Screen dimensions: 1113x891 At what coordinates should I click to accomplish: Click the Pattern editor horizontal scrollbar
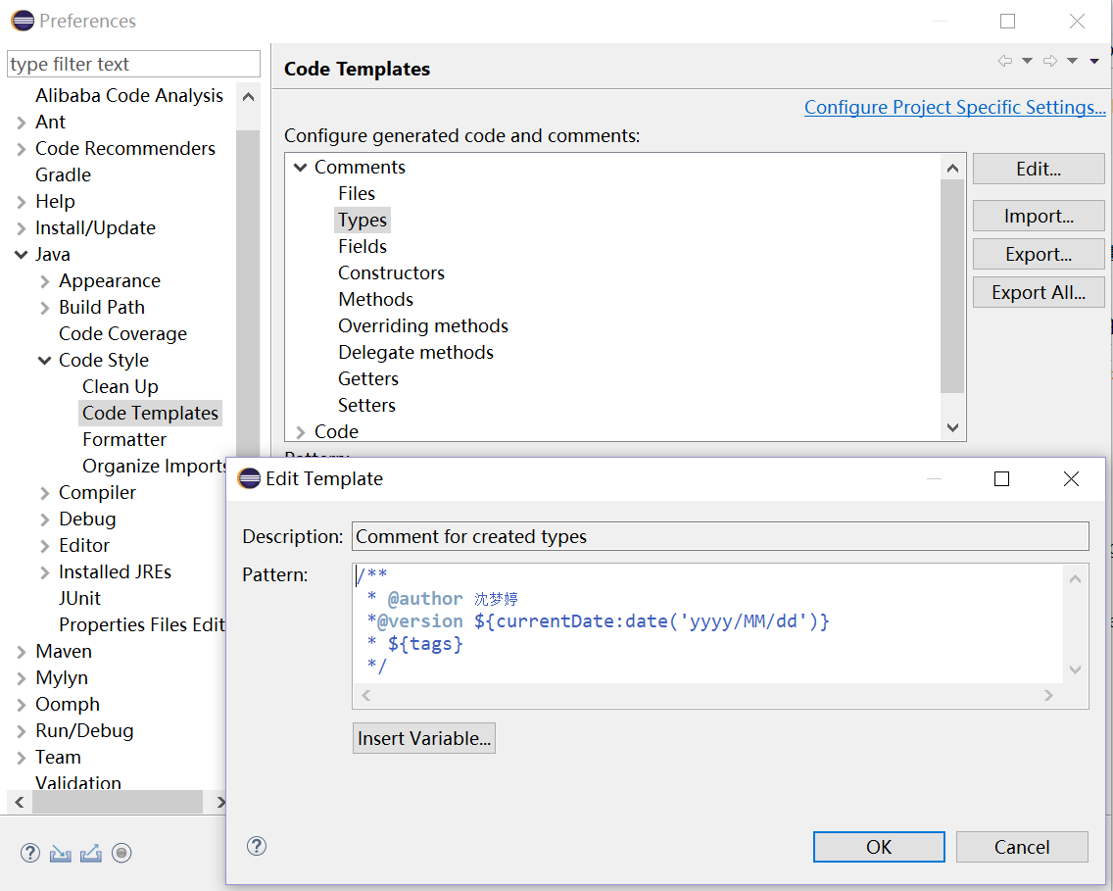pyautogui.click(x=707, y=695)
